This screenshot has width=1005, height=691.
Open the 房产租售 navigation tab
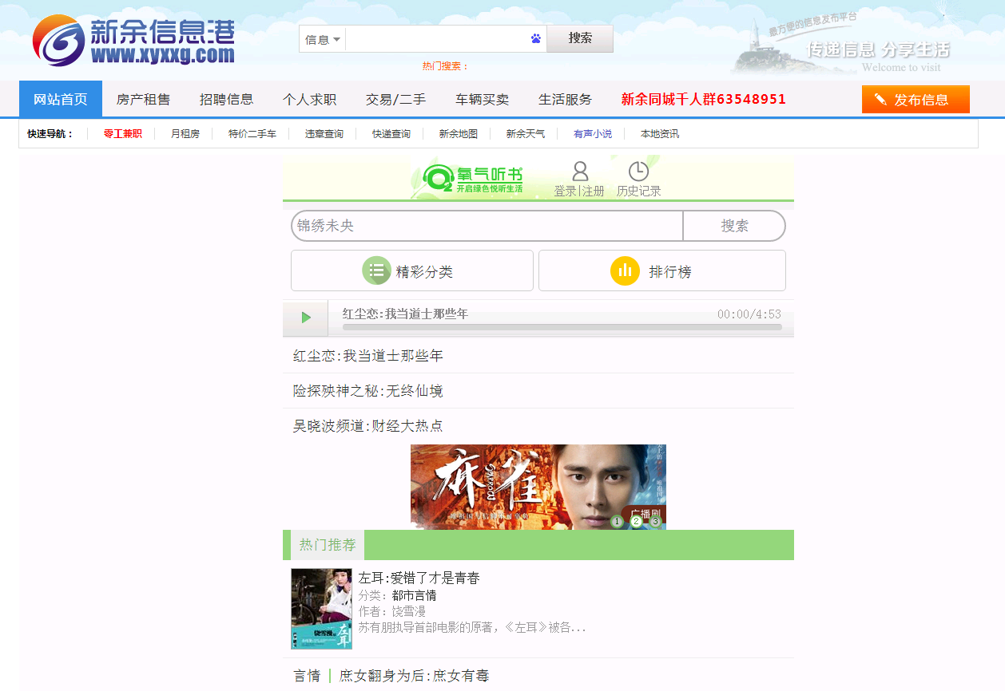pyautogui.click(x=143, y=99)
